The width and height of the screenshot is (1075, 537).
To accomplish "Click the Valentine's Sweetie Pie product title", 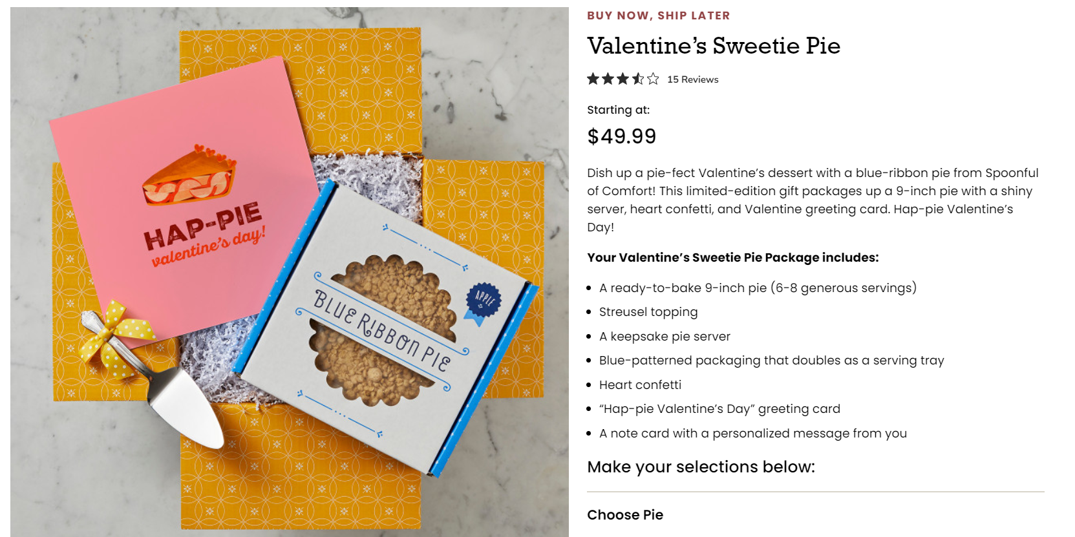I will click(x=713, y=46).
